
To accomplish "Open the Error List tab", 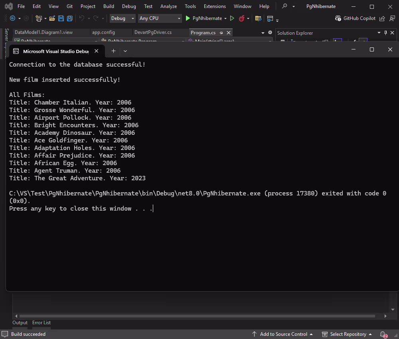I will 41,323.
